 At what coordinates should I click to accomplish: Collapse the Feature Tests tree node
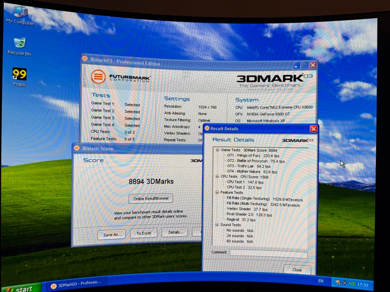[x=217, y=192]
